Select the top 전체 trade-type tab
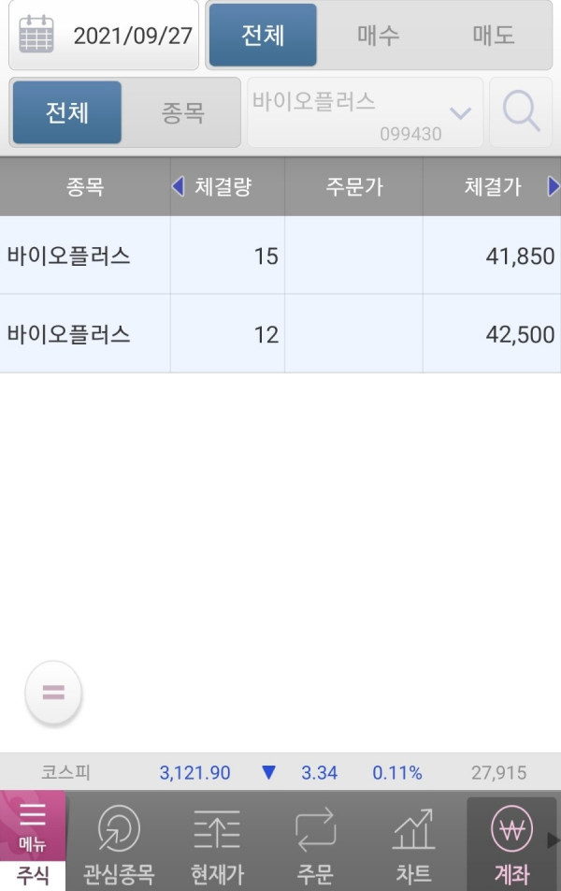 263,36
